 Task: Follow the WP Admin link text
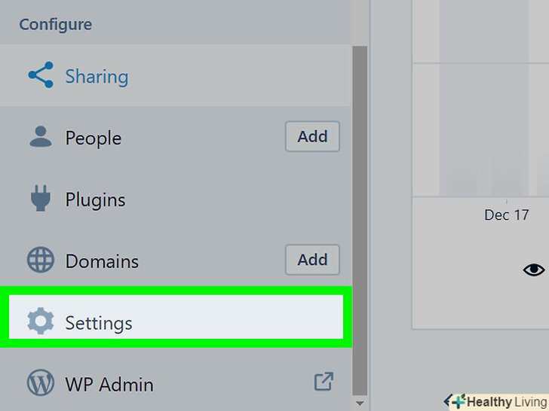click(109, 385)
